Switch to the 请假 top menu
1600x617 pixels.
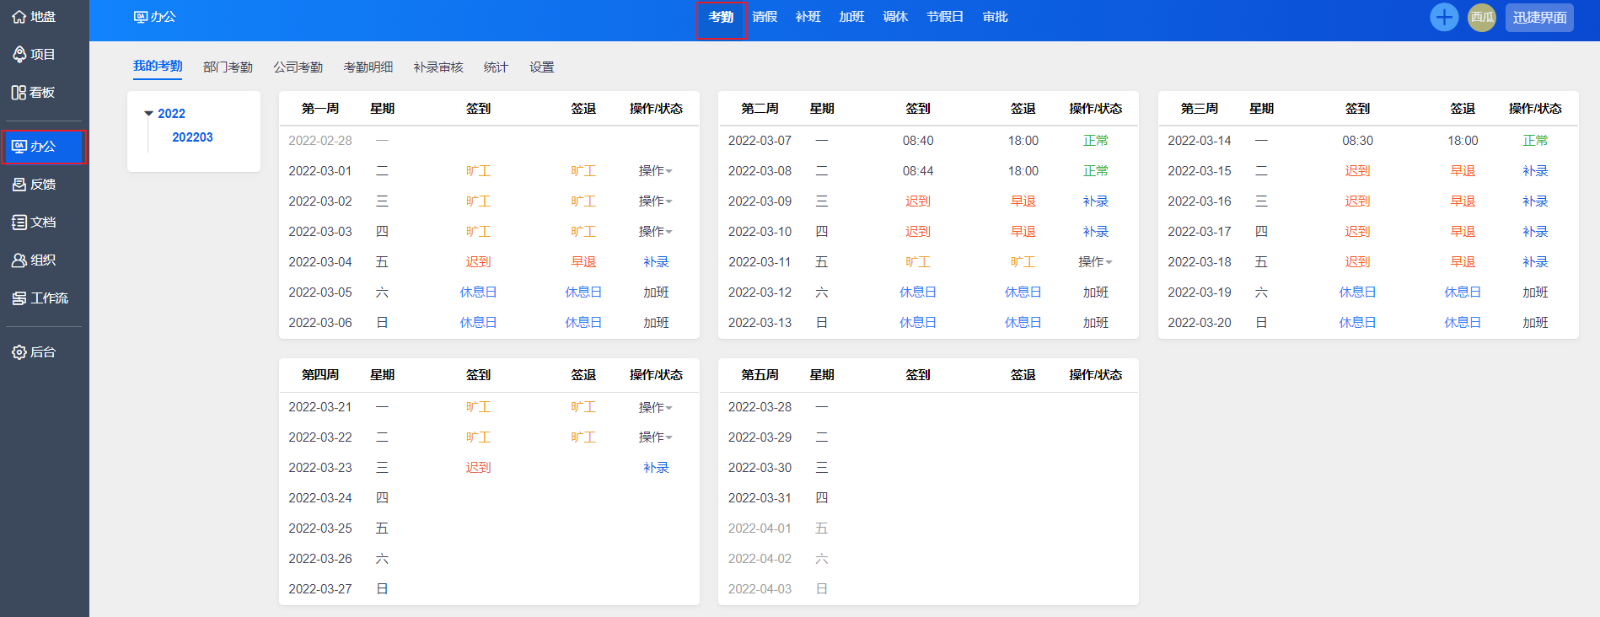pyautogui.click(x=765, y=17)
